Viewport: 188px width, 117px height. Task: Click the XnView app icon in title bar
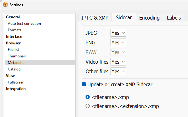pyautogui.click(x=5, y=5)
